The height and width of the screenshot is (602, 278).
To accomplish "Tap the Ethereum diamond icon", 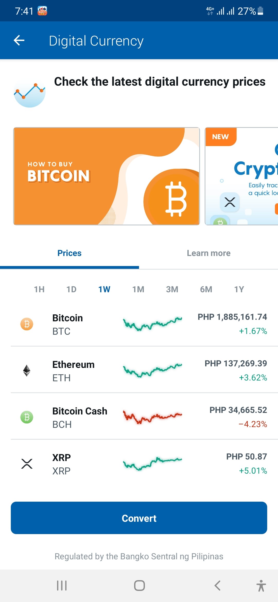I will tap(27, 370).
